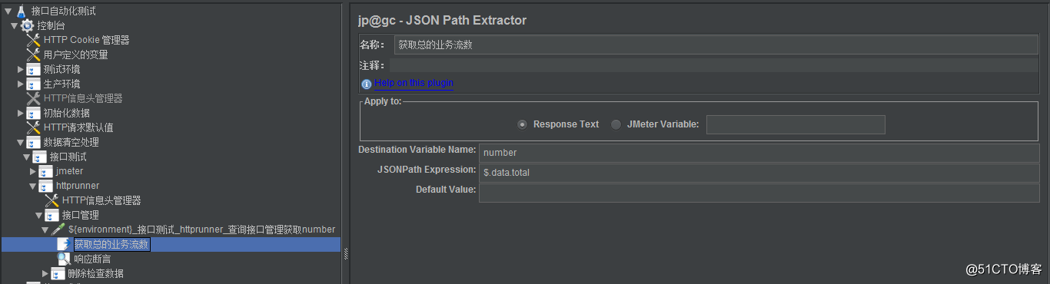Viewport: 1050px width, 284px height.
Task: Collapse the 接口管理 tree node
Action: [x=38, y=215]
